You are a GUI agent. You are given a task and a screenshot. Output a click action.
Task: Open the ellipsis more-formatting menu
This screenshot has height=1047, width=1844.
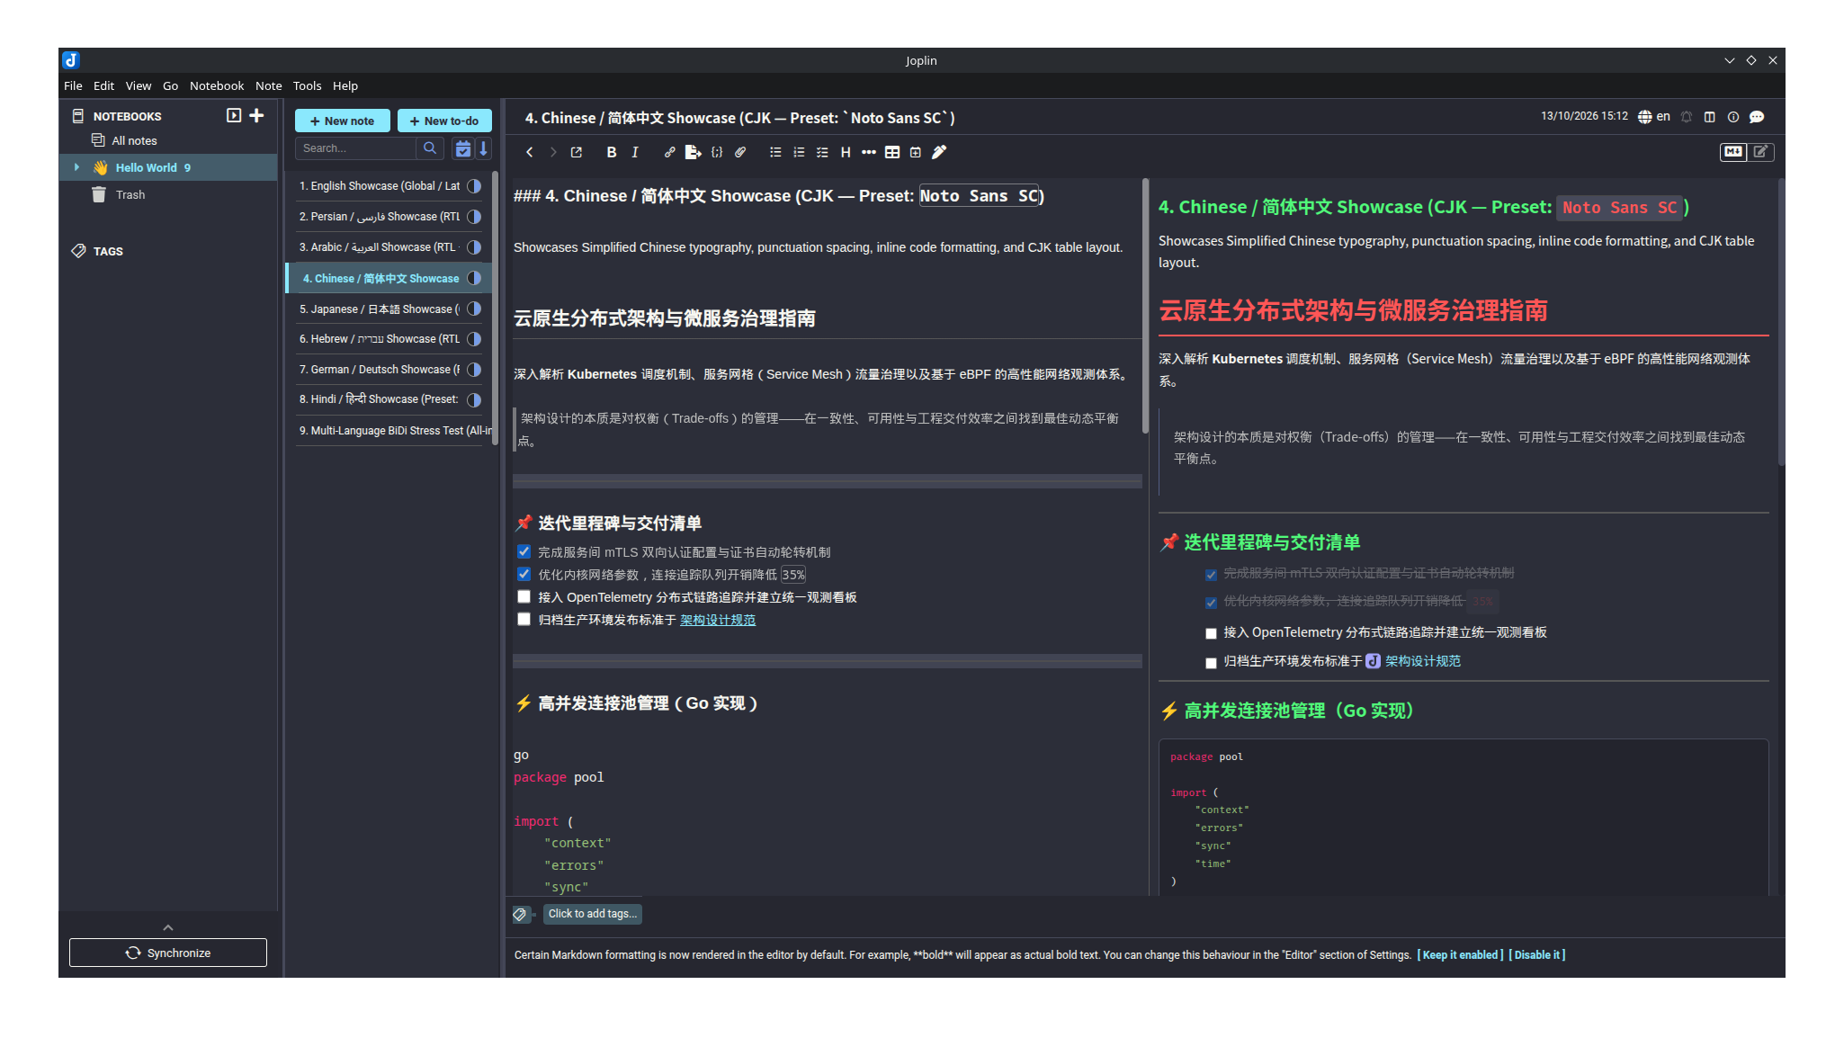[869, 152]
